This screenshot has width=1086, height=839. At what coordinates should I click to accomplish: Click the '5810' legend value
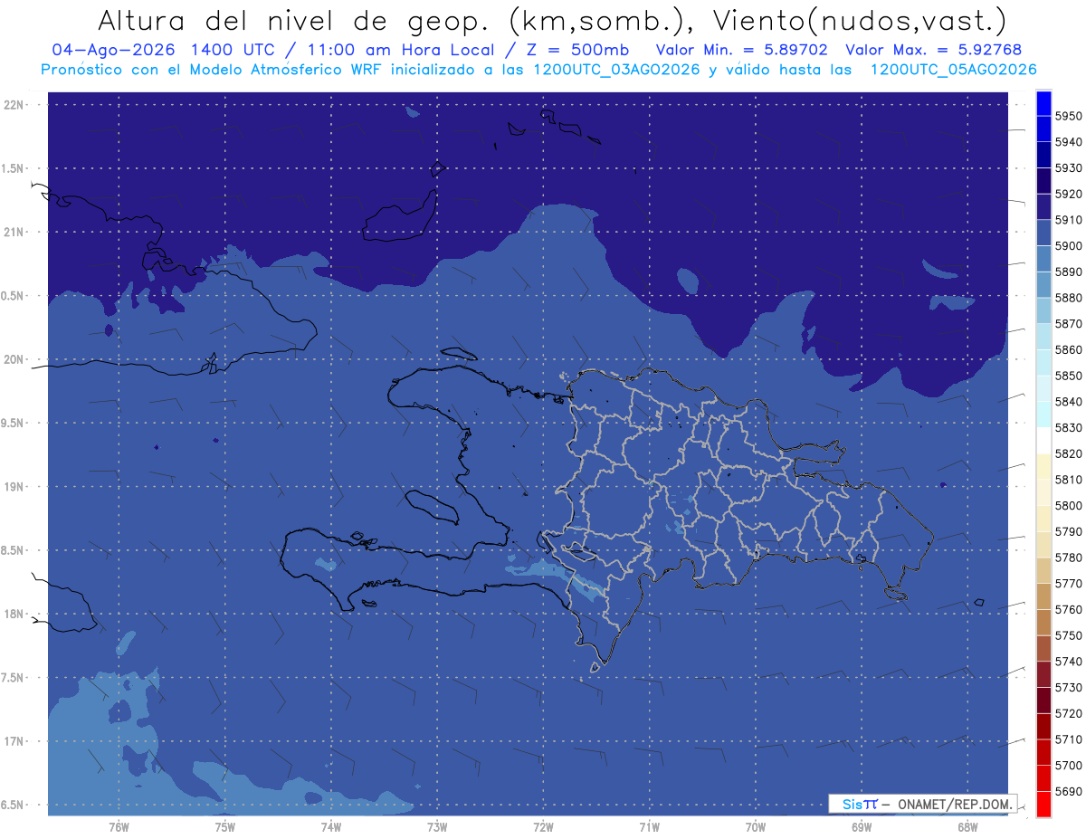click(x=1069, y=480)
